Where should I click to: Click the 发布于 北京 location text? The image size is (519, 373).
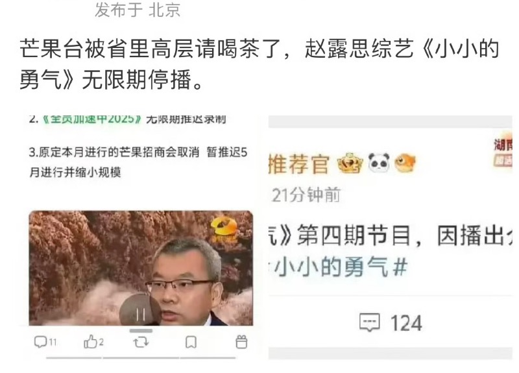click(138, 10)
